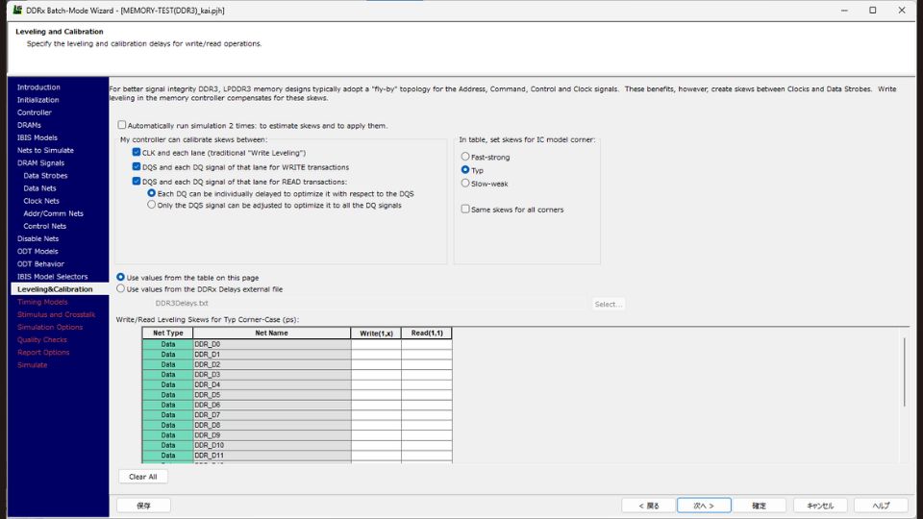Switch to the ODT Behavior page
The width and height of the screenshot is (923, 519).
click(40, 263)
